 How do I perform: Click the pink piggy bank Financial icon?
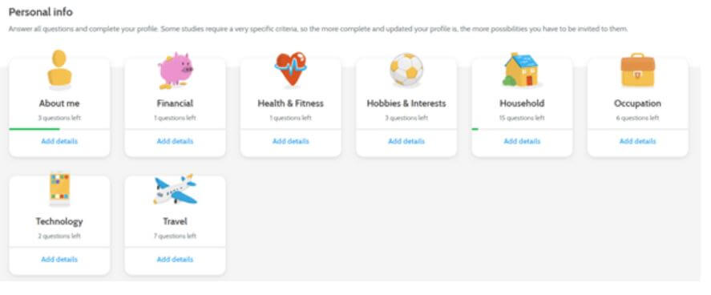tap(176, 71)
